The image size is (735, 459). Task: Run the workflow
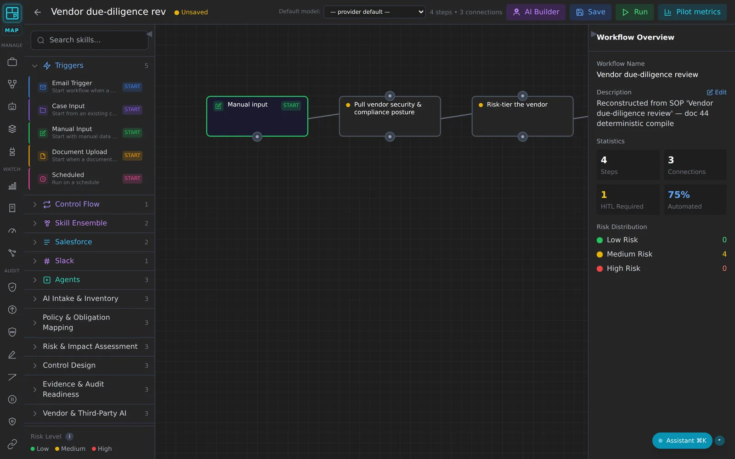tap(634, 12)
